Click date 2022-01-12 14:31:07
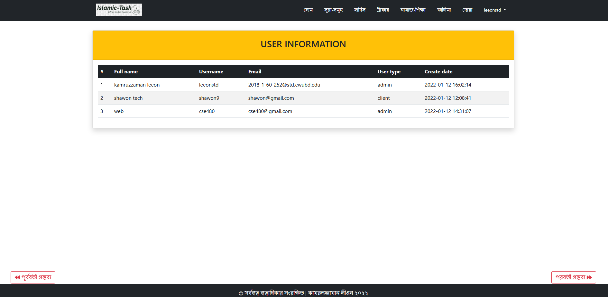Screen dimensions: 608x297 pos(448,111)
